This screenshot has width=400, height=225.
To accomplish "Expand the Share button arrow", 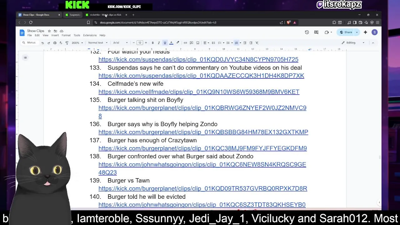I will click(357, 32).
